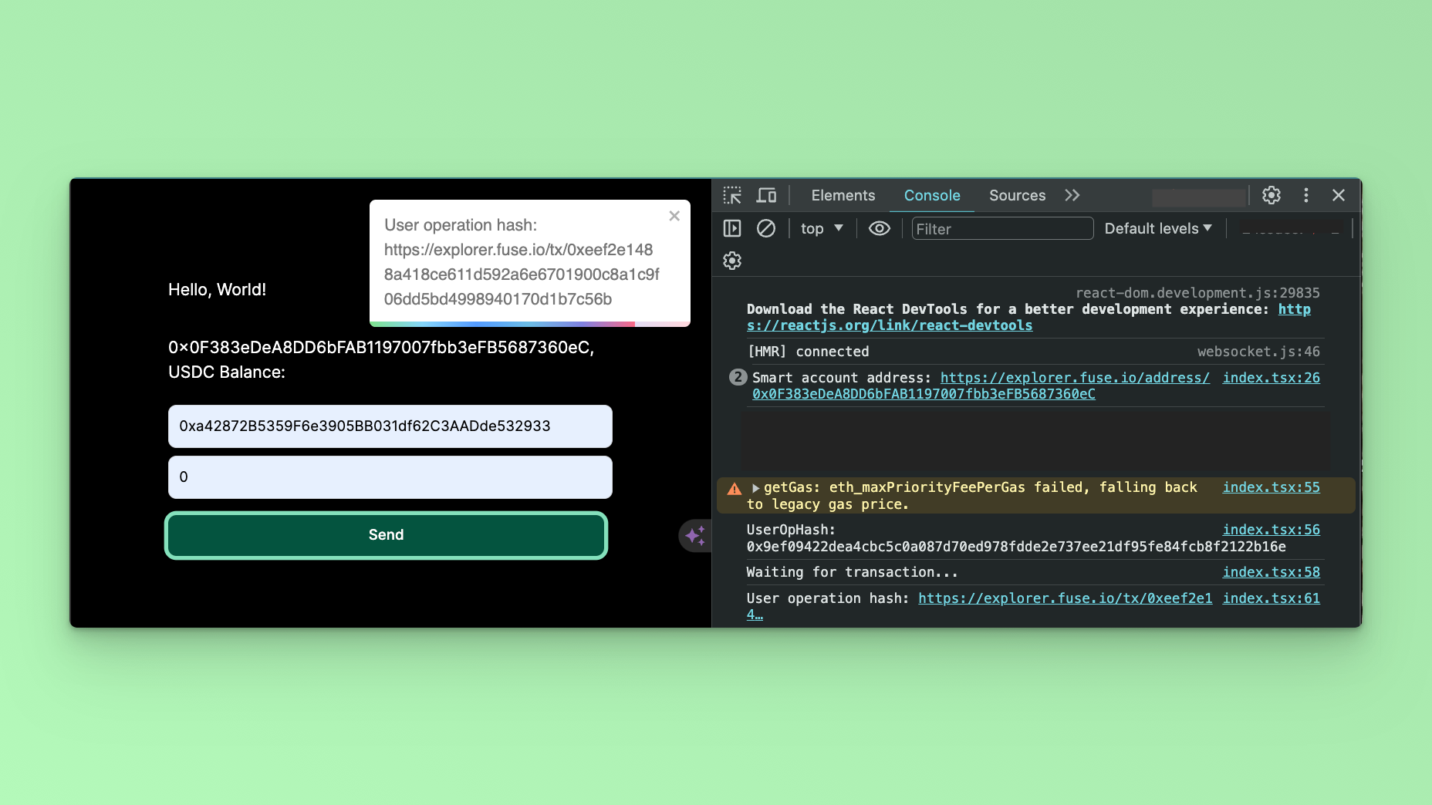
Task: Expand the getGas warning message
Action: pyautogui.click(x=756, y=488)
